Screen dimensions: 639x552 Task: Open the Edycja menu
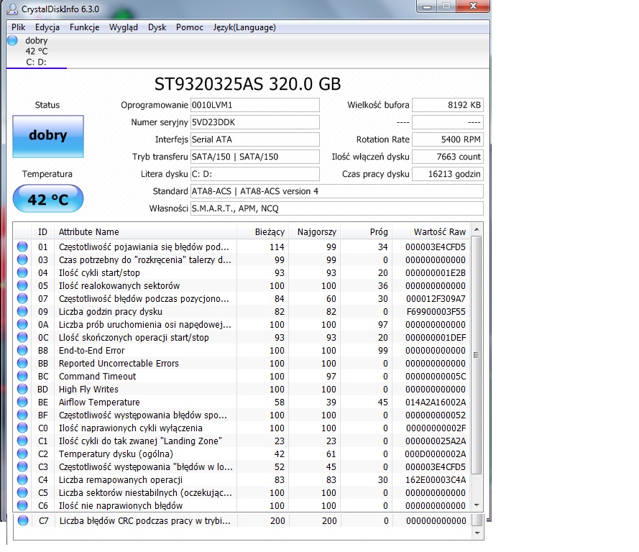[47, 27]
